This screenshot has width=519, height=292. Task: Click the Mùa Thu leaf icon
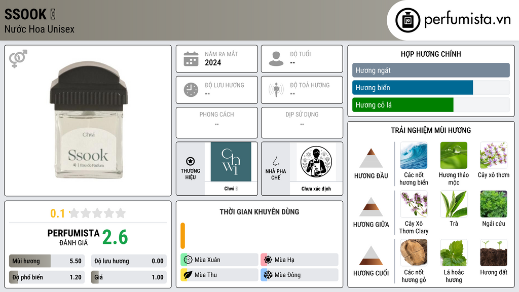[188, 275]
